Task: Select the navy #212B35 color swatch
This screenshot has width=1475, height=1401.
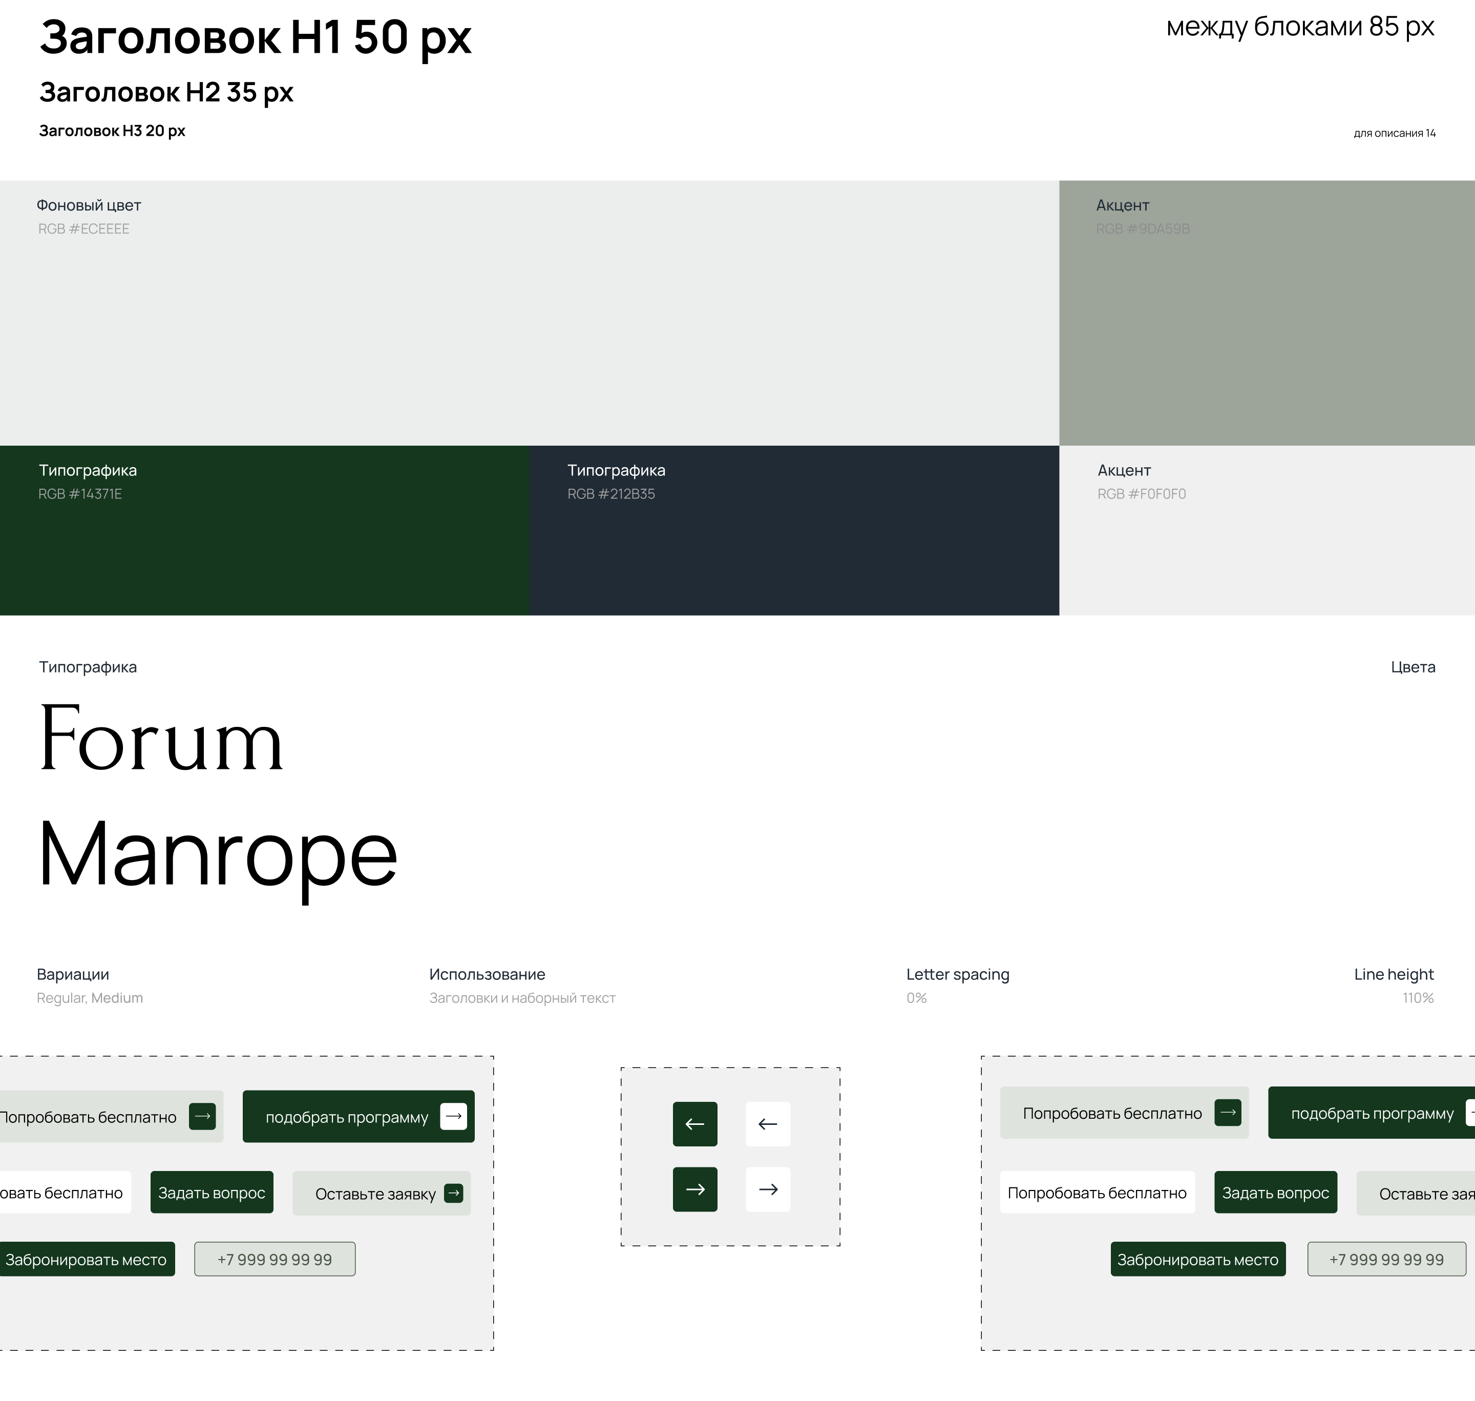Action: point(794,545)
